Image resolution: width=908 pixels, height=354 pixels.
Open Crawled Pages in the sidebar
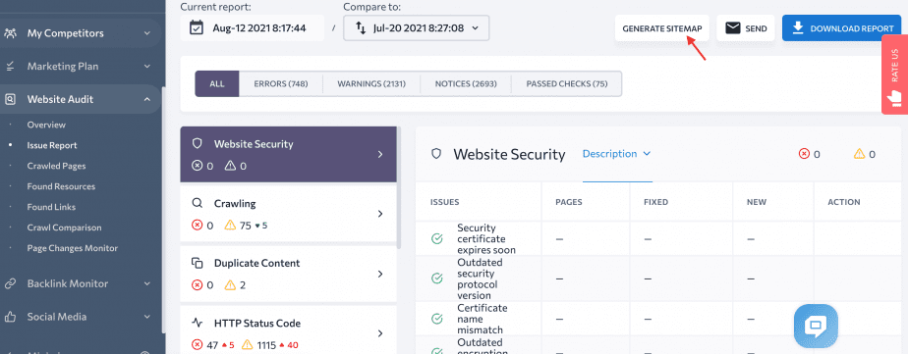(x=56, y=166)
